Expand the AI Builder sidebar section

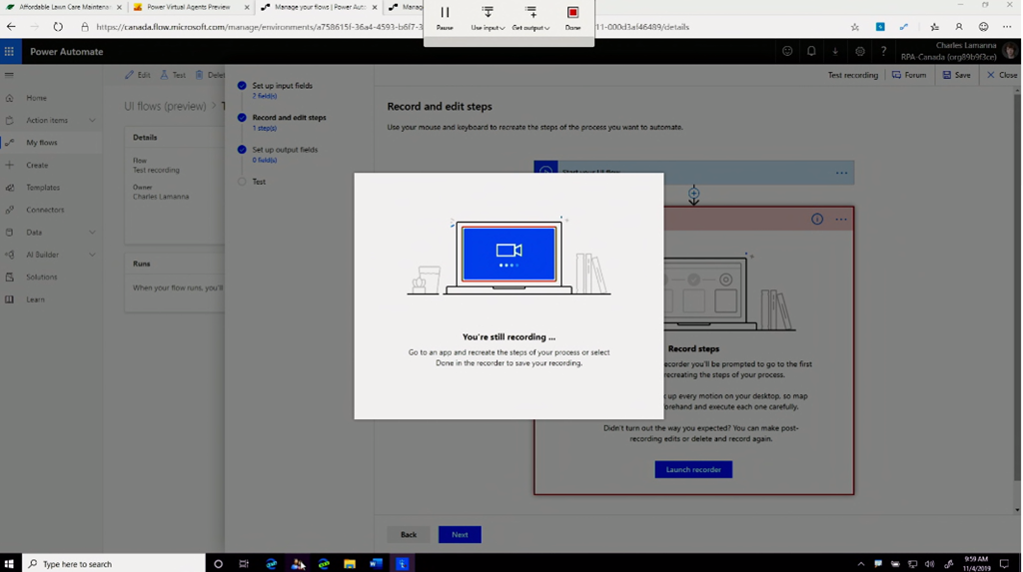tap(92, 255)
